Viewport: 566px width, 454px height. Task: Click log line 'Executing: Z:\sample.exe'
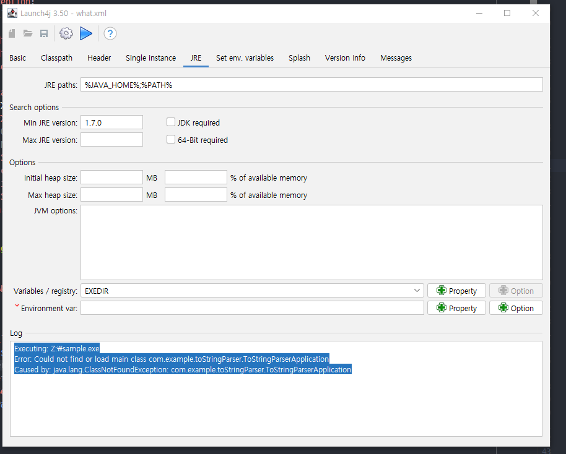(57, 349)
